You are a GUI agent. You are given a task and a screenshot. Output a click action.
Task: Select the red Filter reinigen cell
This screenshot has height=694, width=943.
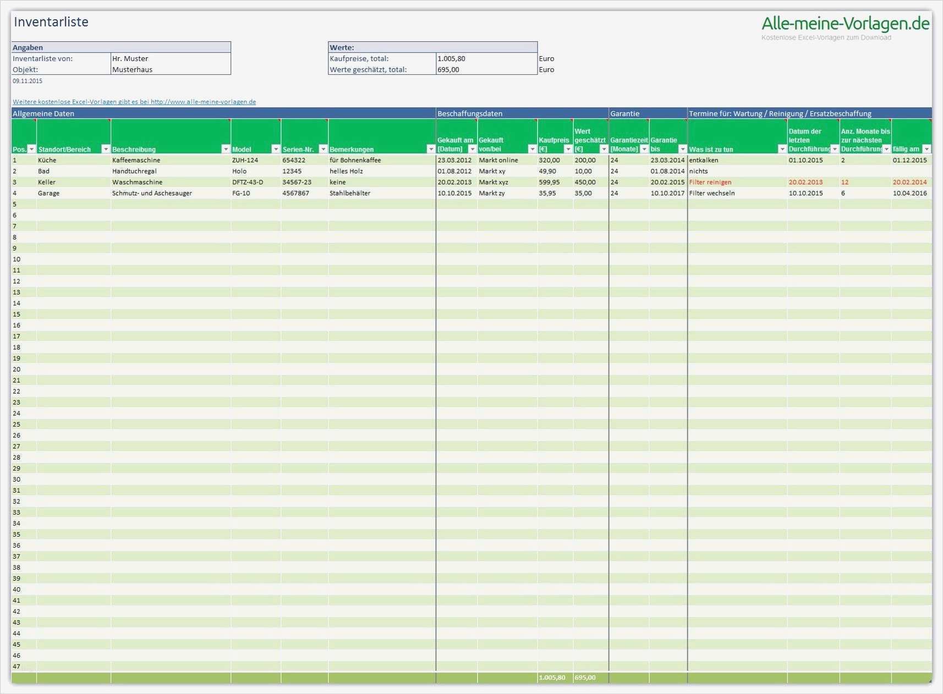[710, 182]
